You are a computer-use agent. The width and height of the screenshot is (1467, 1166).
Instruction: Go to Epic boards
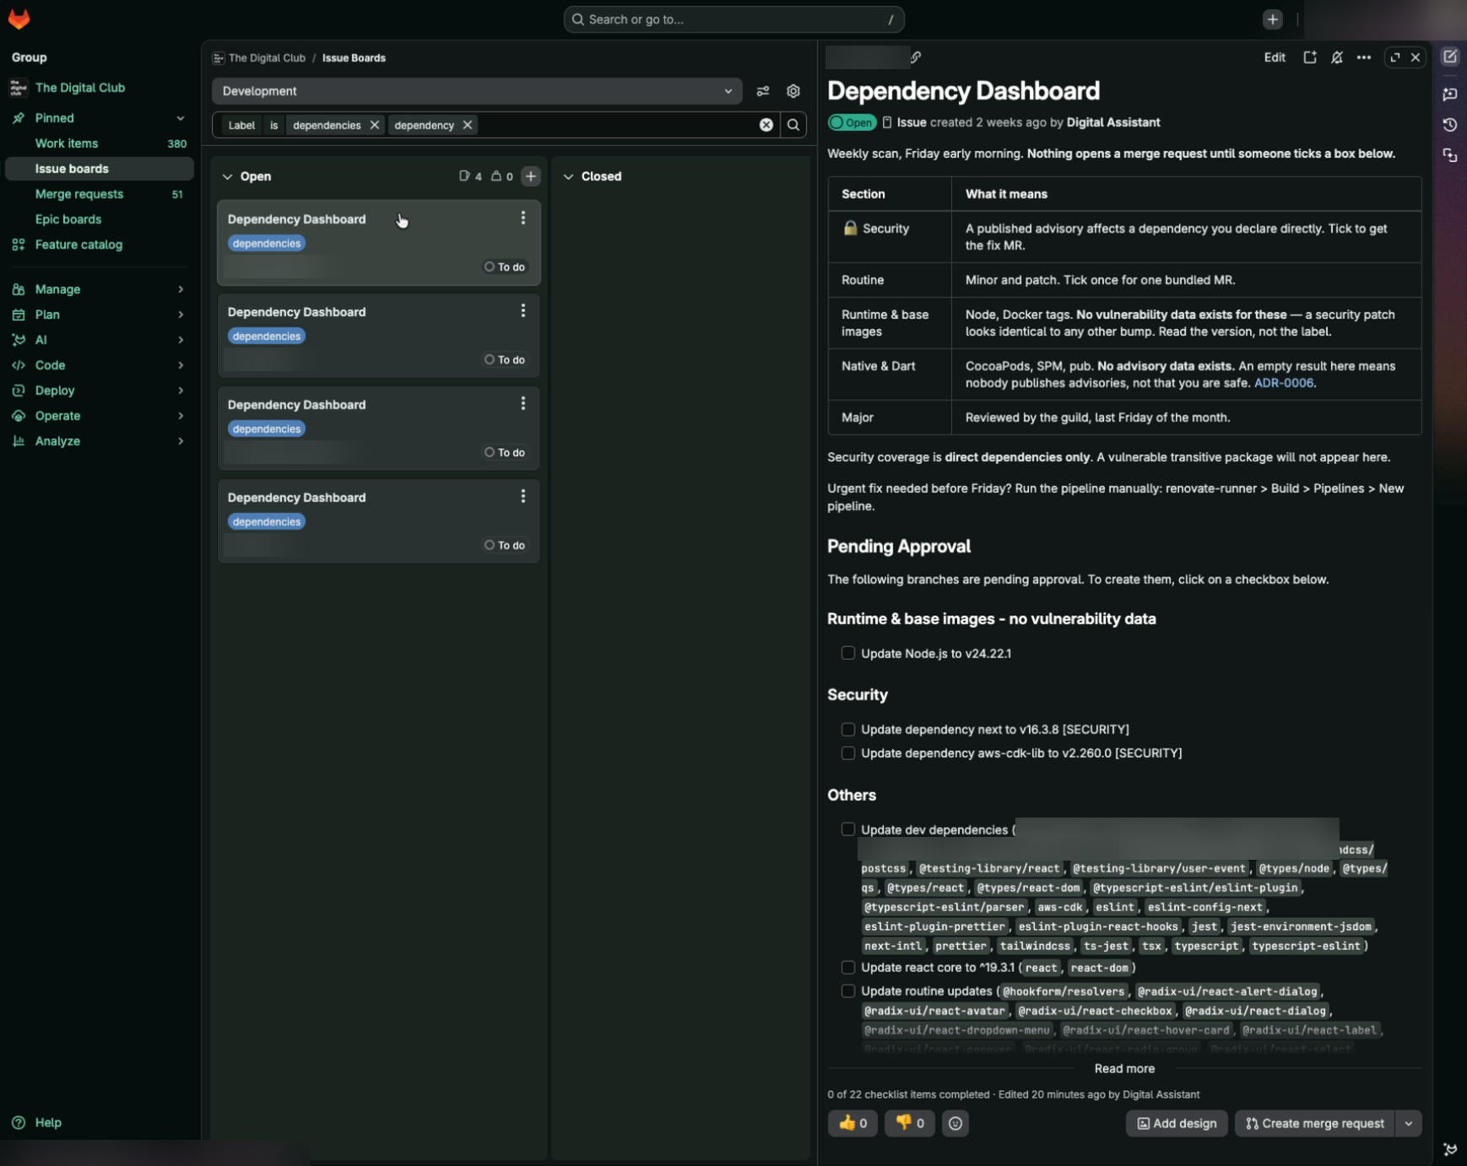tap(100, 219)
